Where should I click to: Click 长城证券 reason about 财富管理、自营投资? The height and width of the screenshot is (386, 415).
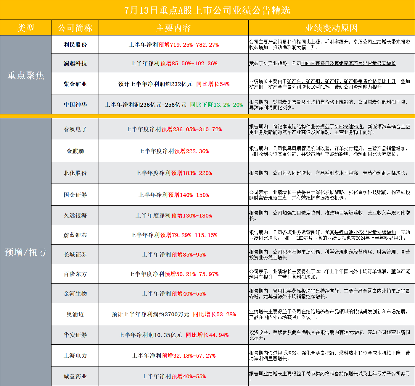332,254
